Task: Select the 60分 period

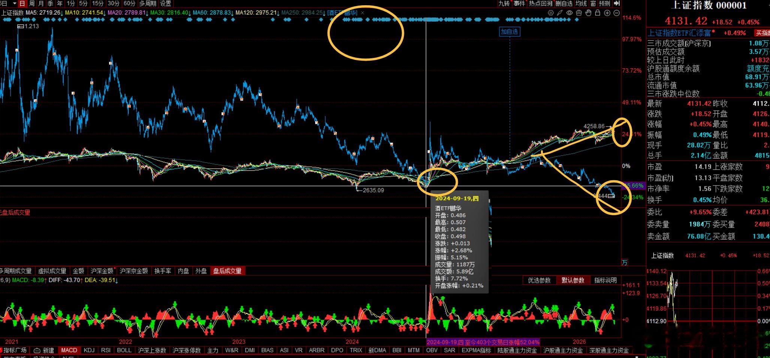Action: click(x=129, y=3)
